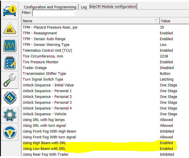Toggle the Name column sort arrow
Screen dimensions: 189x158
(156, 21)
